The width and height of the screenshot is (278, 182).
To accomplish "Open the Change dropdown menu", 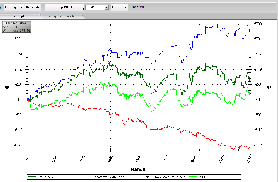I will [14, 7].
